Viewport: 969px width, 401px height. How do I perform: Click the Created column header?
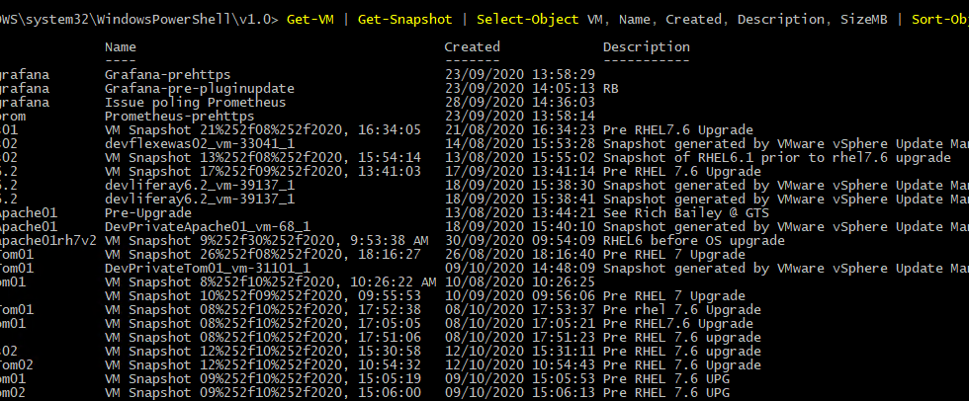point(473,46)
